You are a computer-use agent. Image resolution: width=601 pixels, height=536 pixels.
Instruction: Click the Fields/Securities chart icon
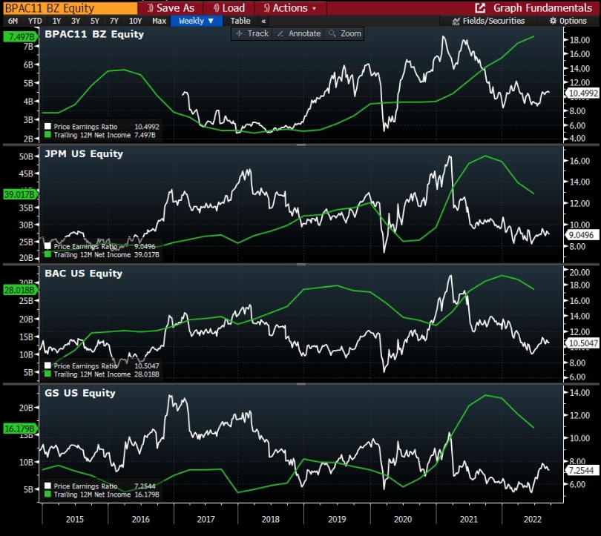(456, 21)
